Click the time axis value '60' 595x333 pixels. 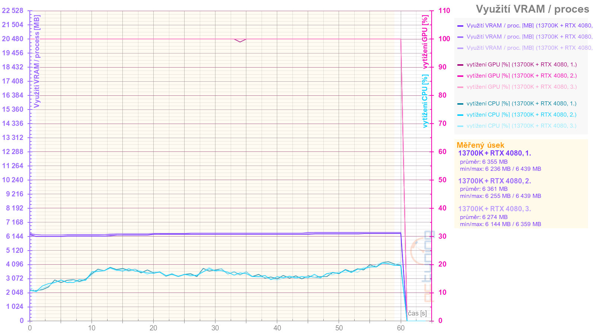[x=401, y=328]
